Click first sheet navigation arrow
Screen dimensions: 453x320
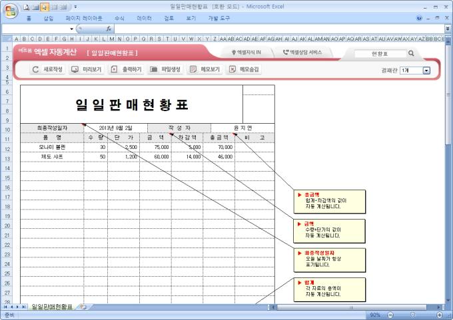(x=5, y=307)
